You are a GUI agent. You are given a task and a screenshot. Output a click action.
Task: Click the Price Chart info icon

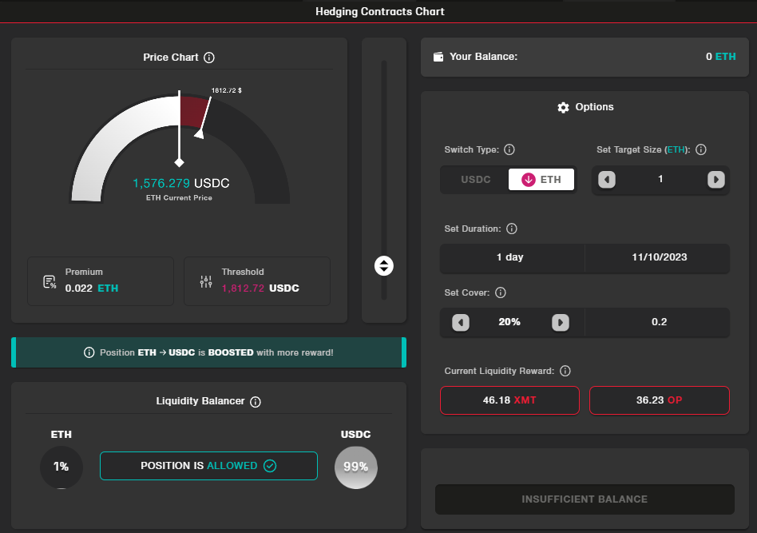[209, 58]
